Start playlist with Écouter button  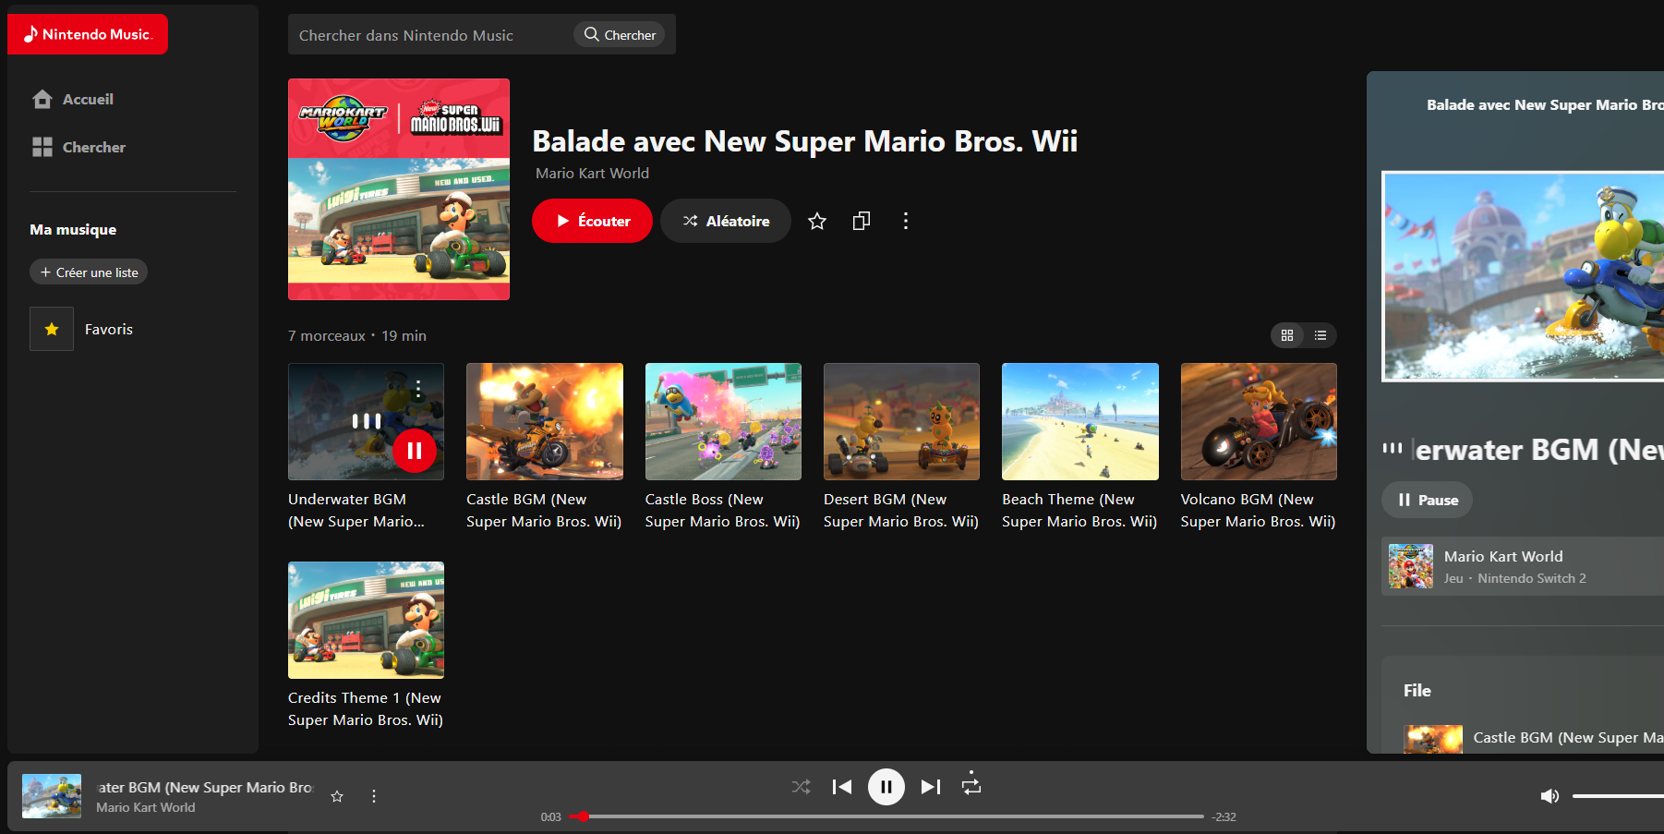592,221
